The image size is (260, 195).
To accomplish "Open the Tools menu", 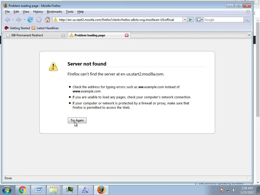I will (x=70, y=12).
